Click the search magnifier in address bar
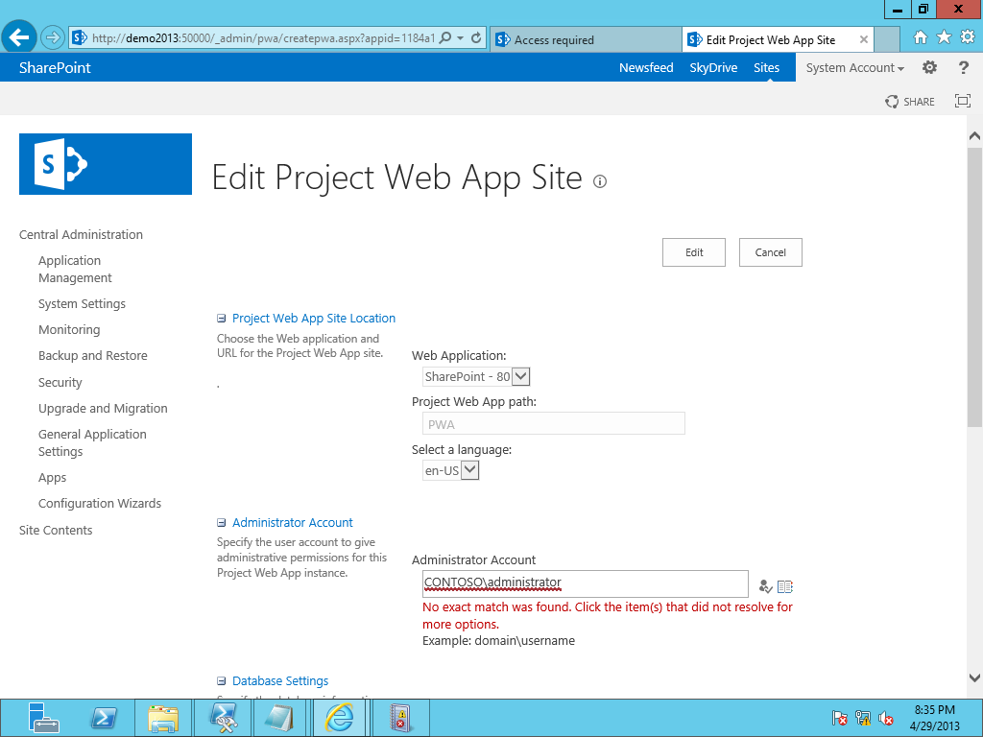983x737 pixels. click(x=445, y=38)
